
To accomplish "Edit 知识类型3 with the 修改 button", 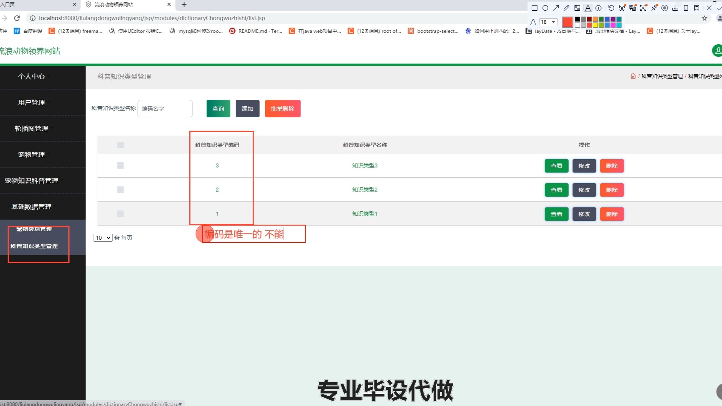I will point(584,166).
